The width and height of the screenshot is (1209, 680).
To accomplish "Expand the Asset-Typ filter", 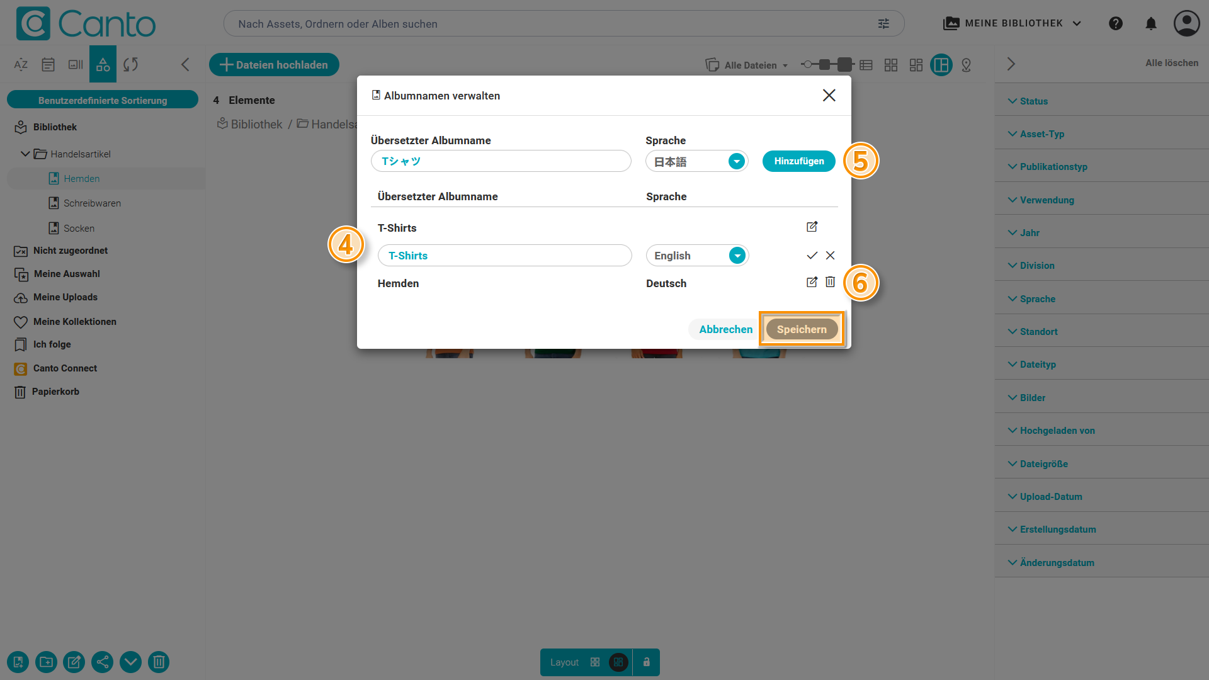I will tap(1042, 133).
